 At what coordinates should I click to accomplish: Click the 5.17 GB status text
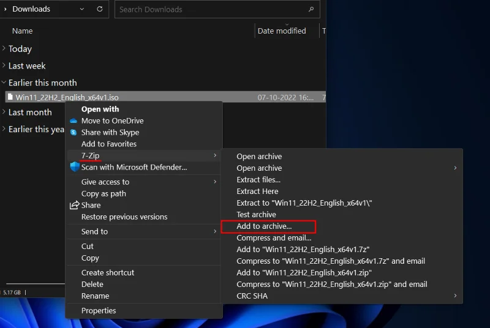(x=12, y=293)
